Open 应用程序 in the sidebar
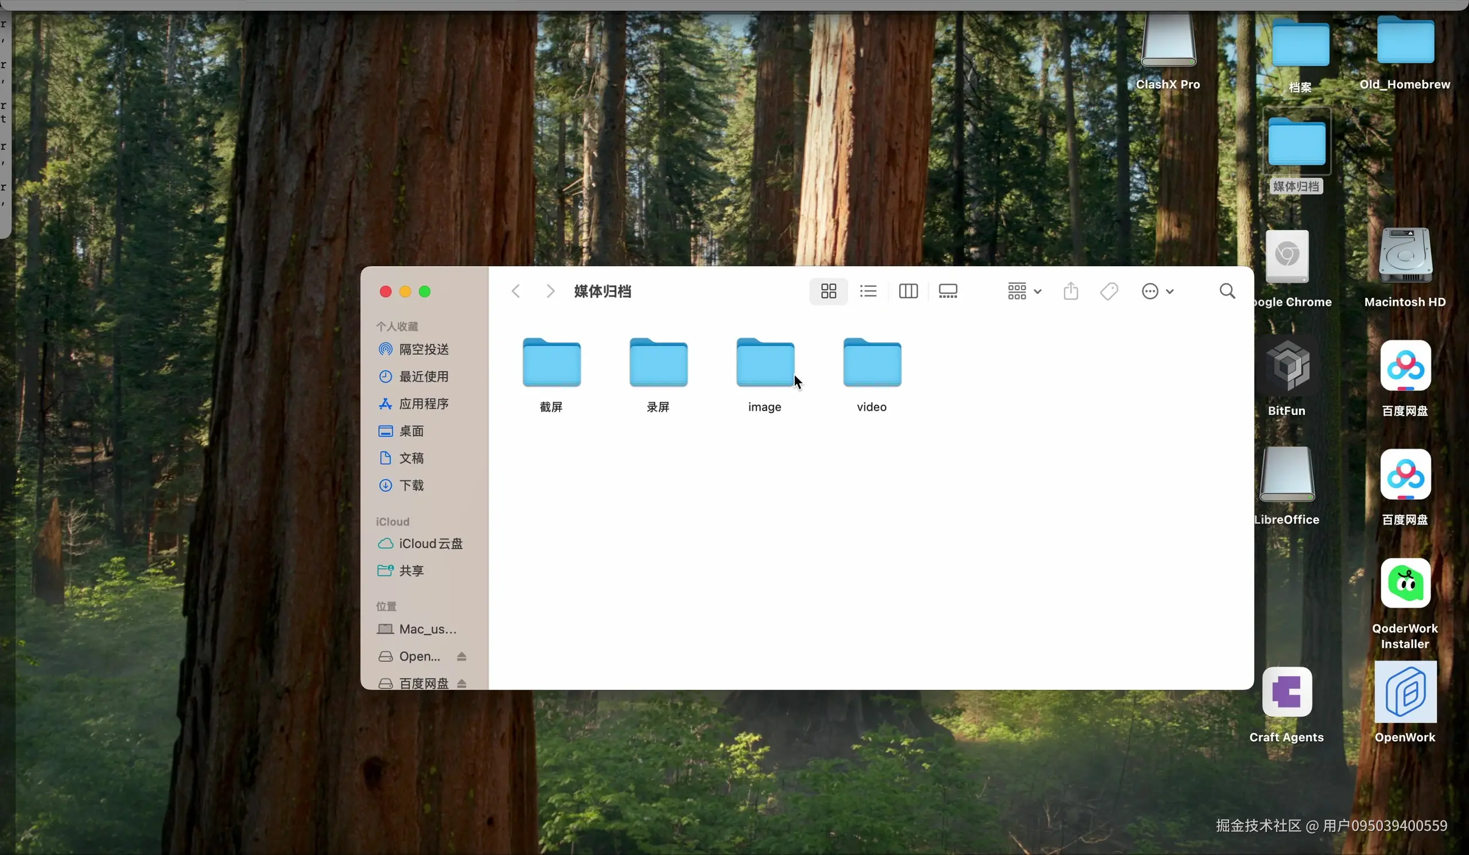Image resolution: width=1469 pixels, height=855 pixels. pyautogui.click(x=423, y=403)
